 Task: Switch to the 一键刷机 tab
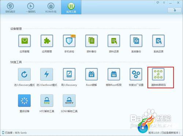(x=31, y=8)
